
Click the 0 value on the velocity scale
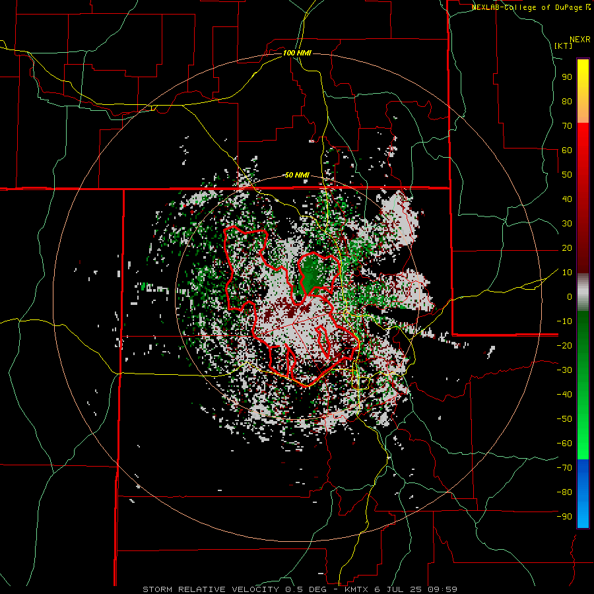pos(570,297)
